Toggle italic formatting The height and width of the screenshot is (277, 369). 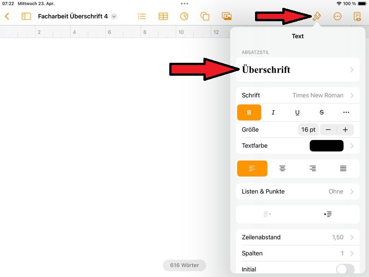pyautogui.click(x=273, y=112)
